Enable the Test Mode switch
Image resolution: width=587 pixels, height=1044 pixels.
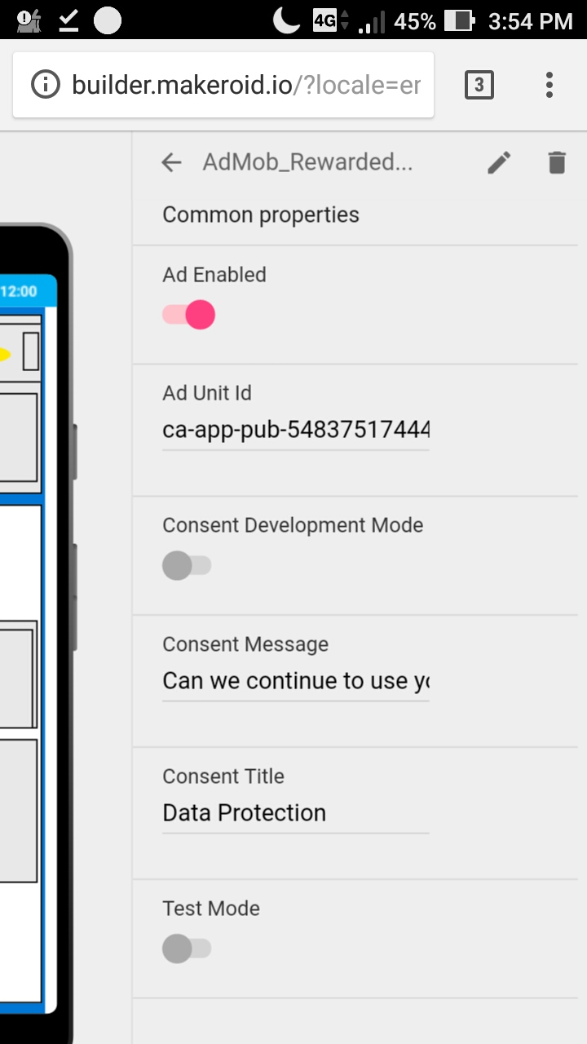[x=187, y=949]
